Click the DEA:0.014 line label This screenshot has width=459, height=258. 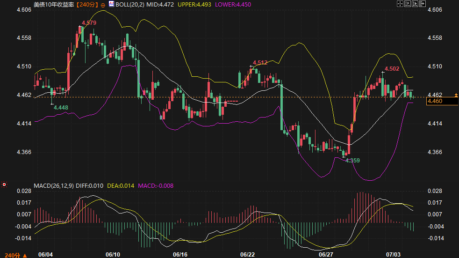click(x=121, y=185)
